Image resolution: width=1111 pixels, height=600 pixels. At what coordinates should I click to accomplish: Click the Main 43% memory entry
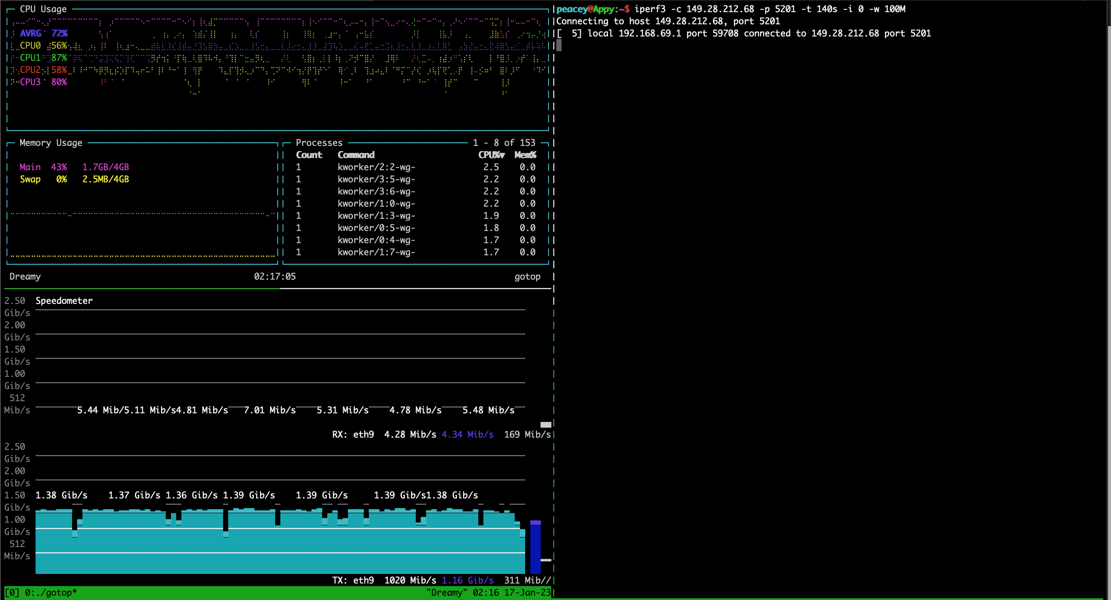(x=74, y=167)
